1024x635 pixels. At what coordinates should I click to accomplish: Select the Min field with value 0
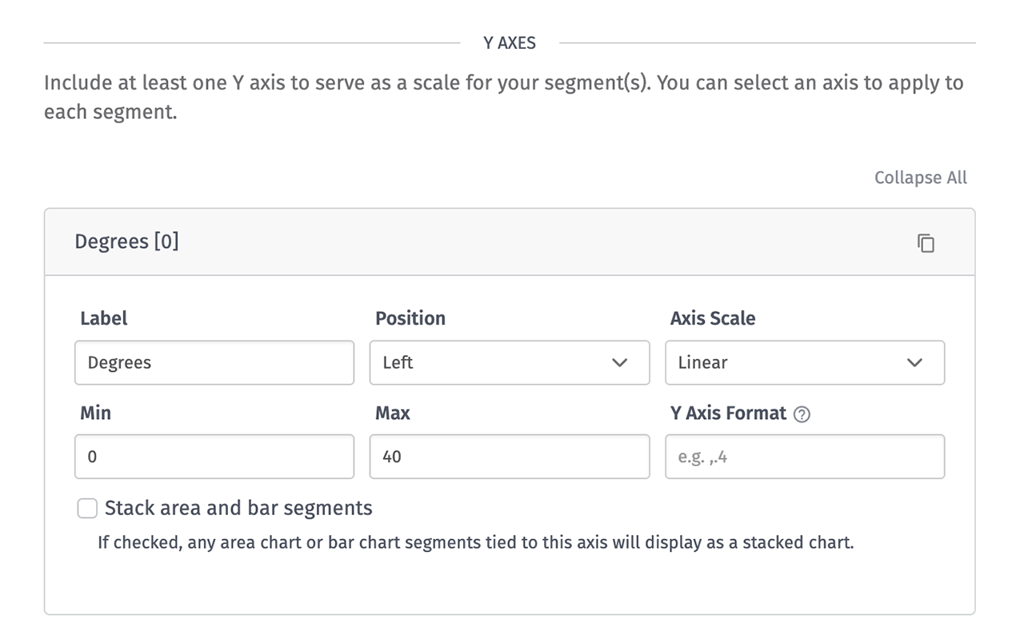(x=214, y=457)
